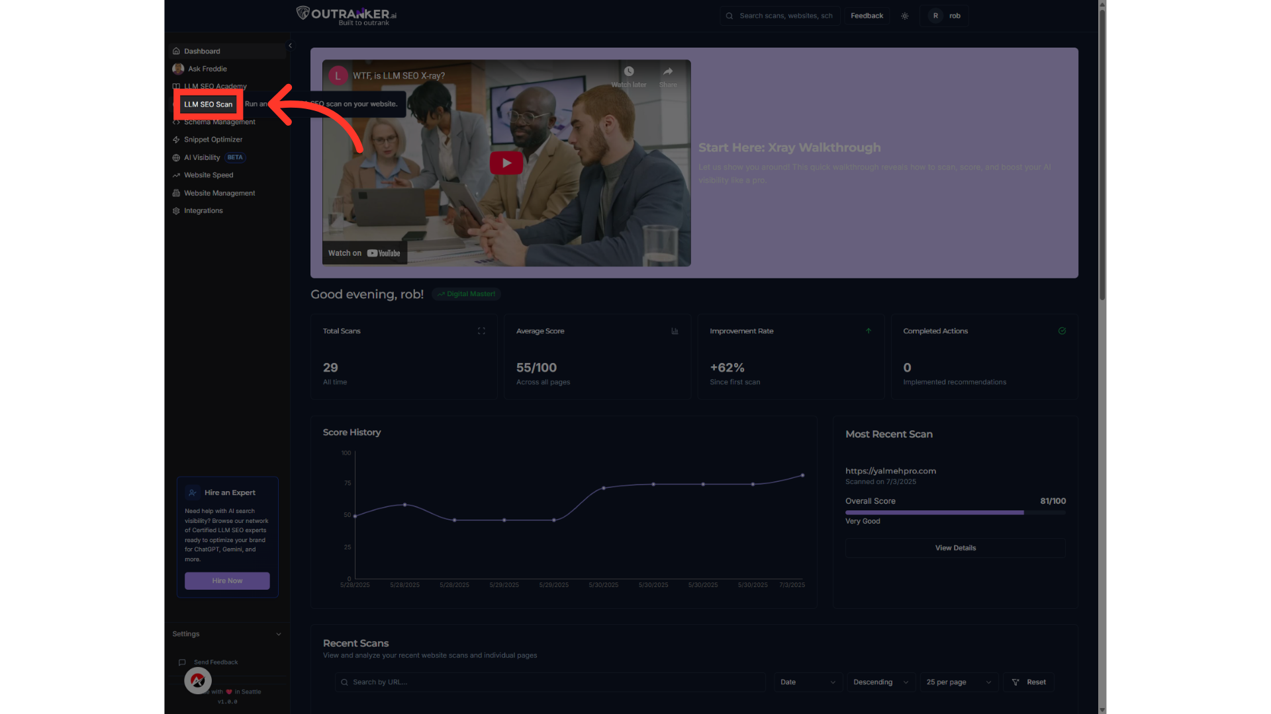Click the Overall Score progress bar
This screenshot has width=1271, height=714.
point(955,512)
